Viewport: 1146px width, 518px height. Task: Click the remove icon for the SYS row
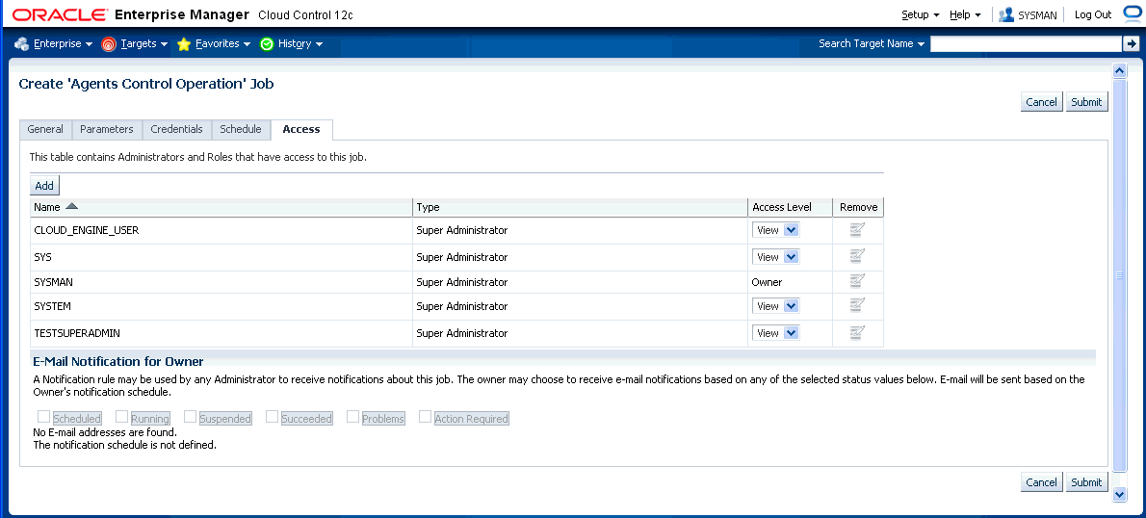tap(857, 256)
